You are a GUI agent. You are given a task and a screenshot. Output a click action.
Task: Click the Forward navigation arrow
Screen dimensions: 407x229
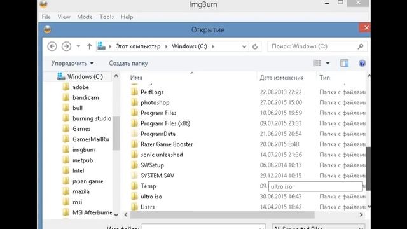[66, 46]
